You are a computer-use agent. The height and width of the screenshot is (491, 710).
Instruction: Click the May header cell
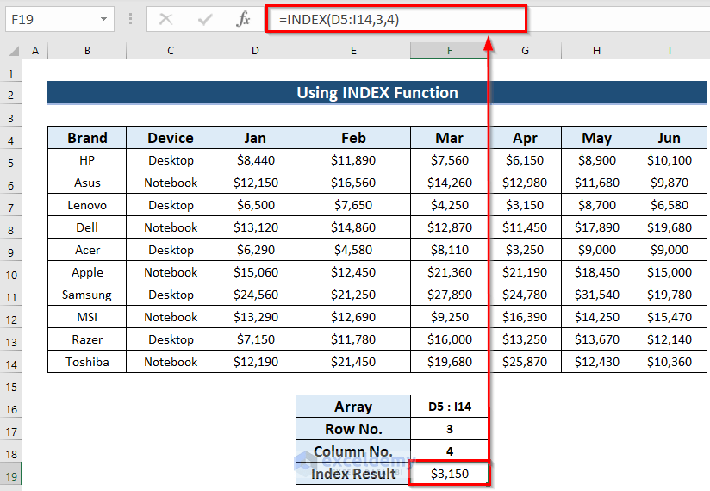click(x=596, y=138)
